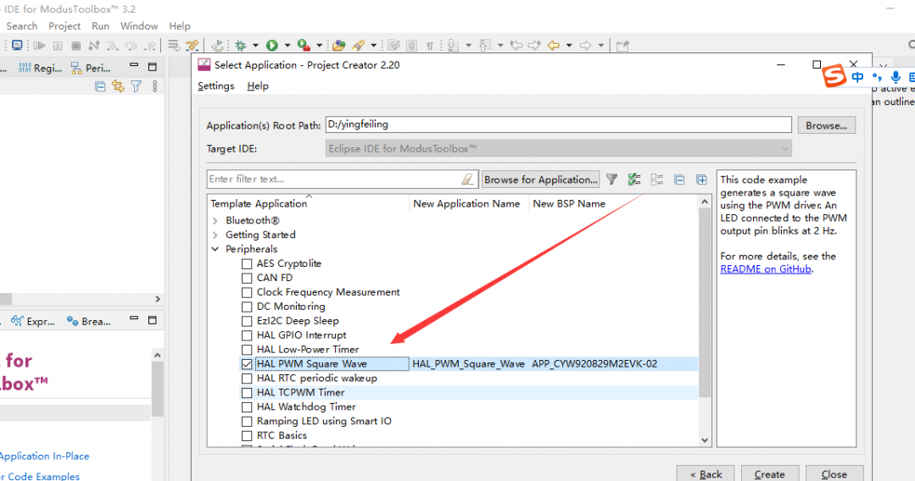Check the HAL RTC periodic wakeup checkbox

point(247,379)
